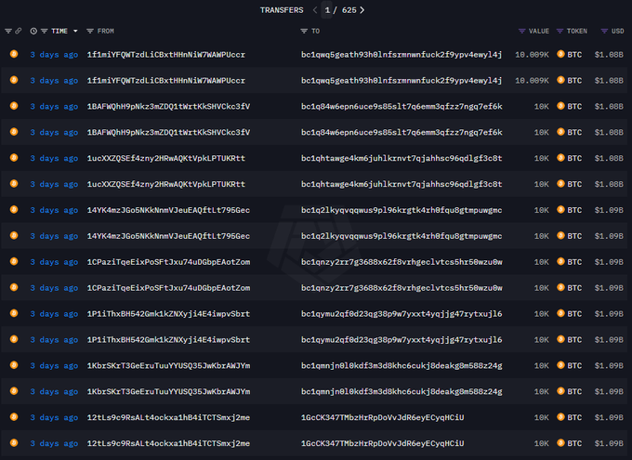Click the TOKEN column header label
Image resolution: width=632 pixels, height=460 pixels.
[577, 31]
